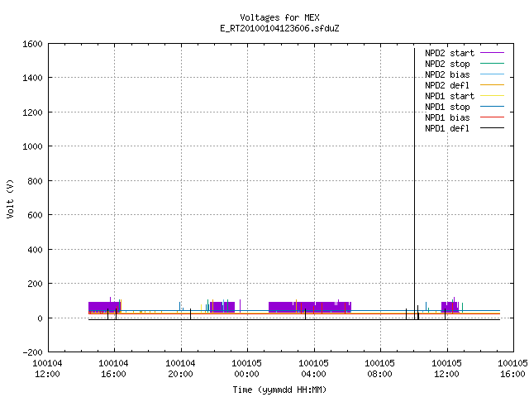The height and width of the screenshot is (397, 529).
Task: Click the purple NPD2 start legend line
Action: coord(492,53)
